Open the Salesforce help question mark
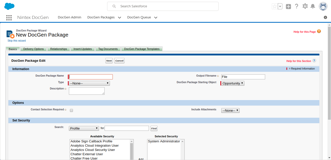 [297, 6]
